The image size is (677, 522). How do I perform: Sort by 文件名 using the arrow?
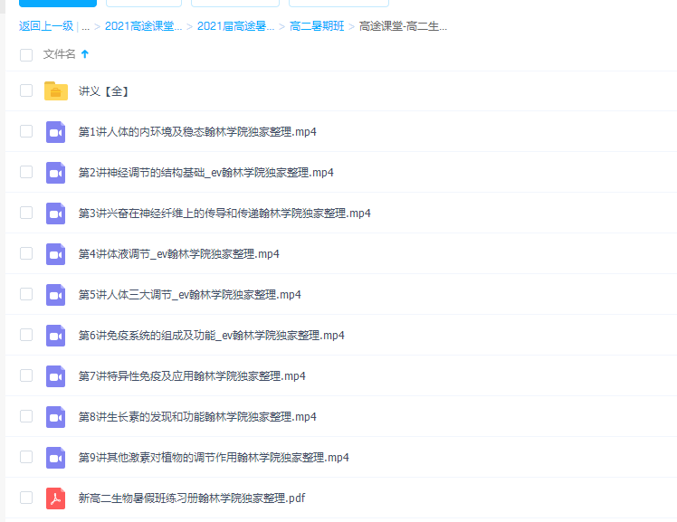point(85,54)
